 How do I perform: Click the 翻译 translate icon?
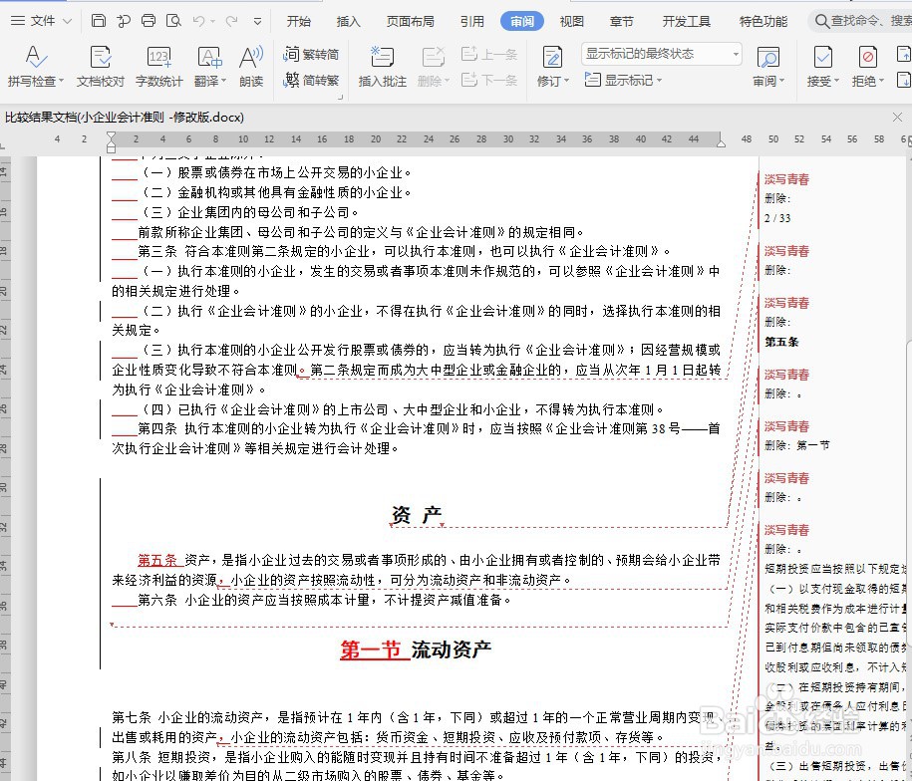point(209,57)
